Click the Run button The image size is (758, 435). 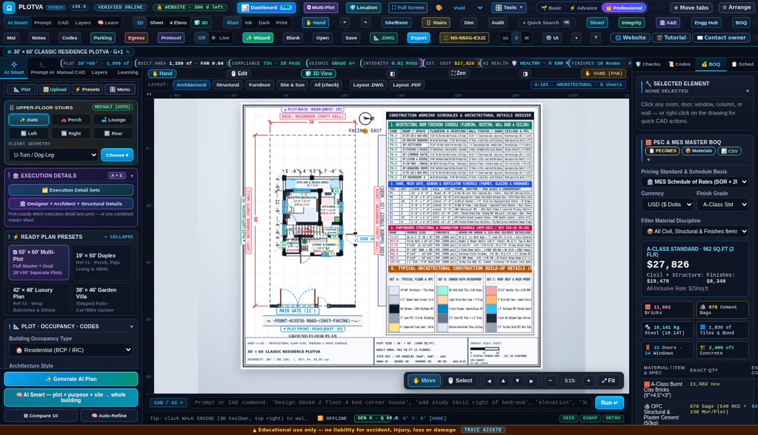[609, 402]
